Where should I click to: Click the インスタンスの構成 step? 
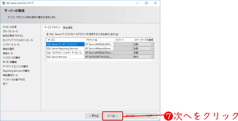tap(11, 58)
